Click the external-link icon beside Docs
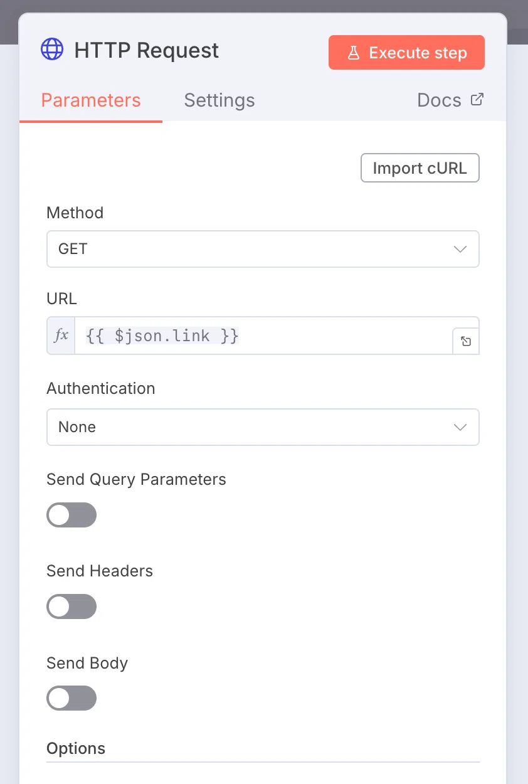528x784 pixels. click(477, 99)
